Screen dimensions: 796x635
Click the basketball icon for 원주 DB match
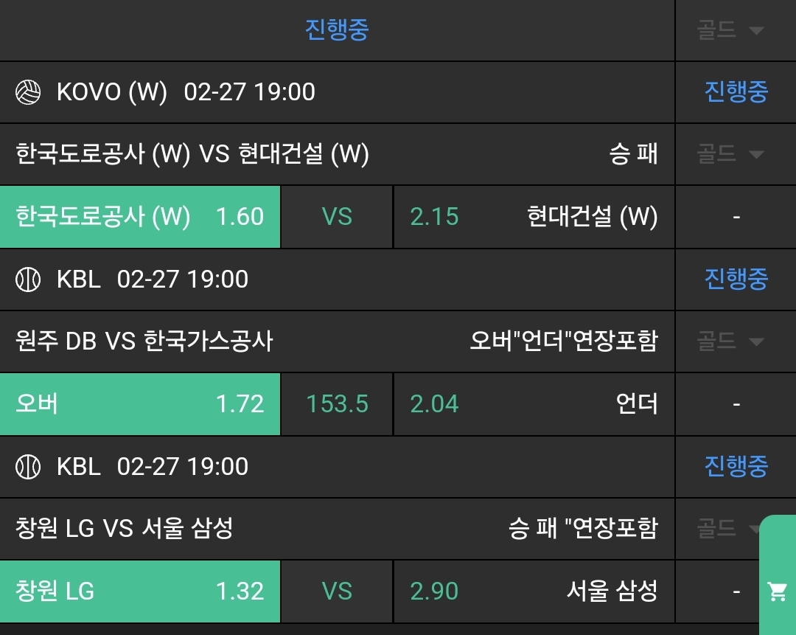(x=28, y=280)
